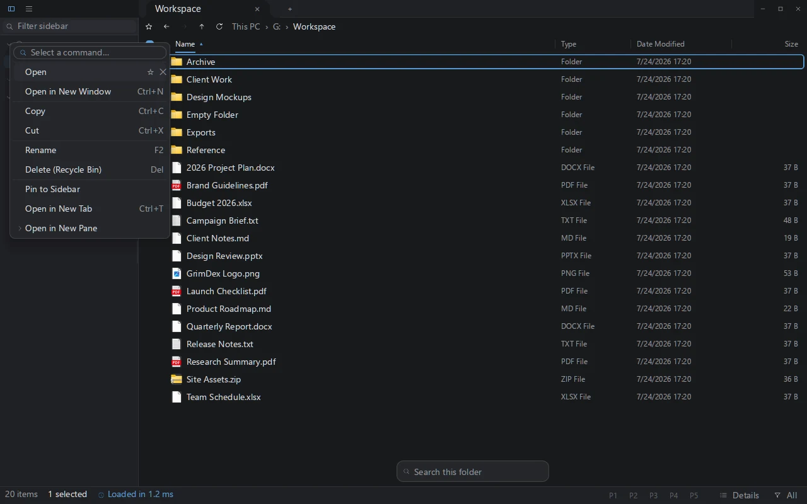The width and height of the screenshot is (807, 504).
Task: Switch to pane preset P3
Action: (x=654, y=495)
